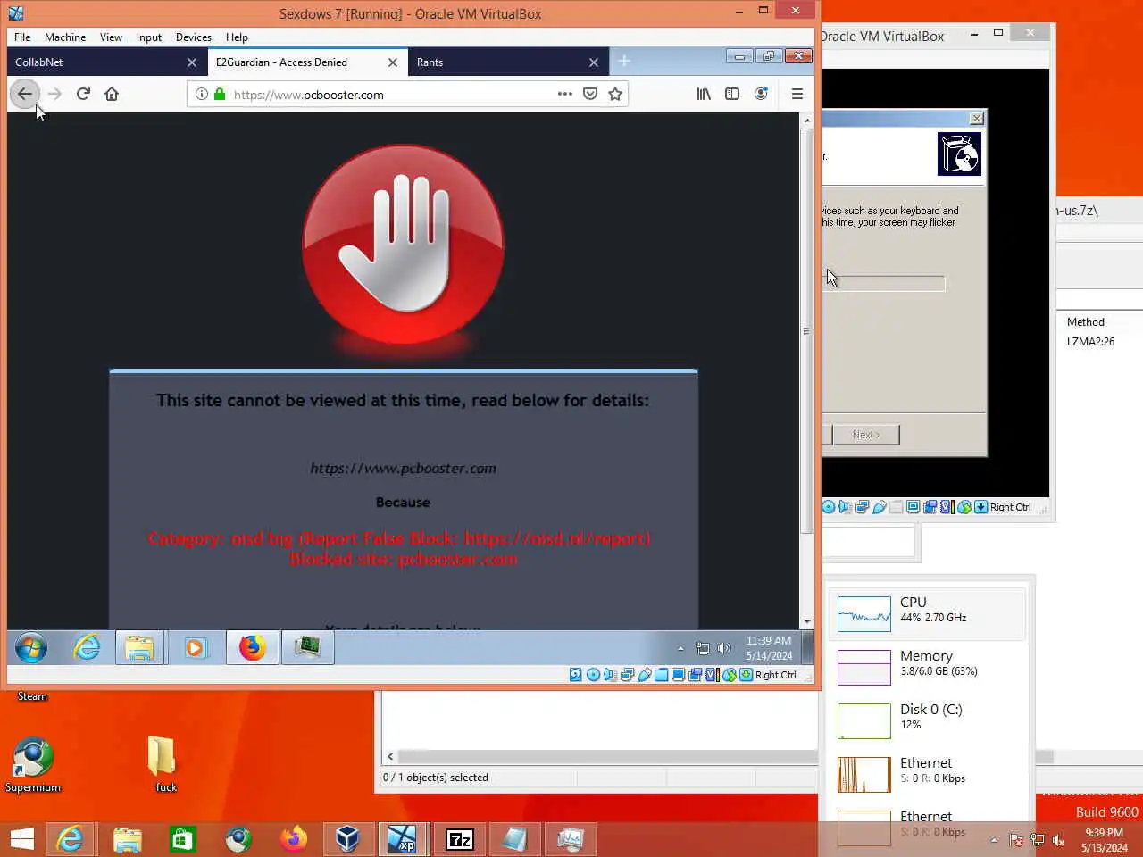Open VirtualBox View menu
This screenshot has height=857, width=1143.
click(112, 37)
